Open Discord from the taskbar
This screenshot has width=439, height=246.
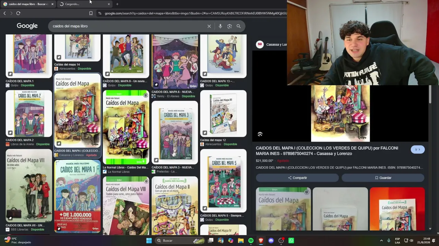(x=271, y=241)
